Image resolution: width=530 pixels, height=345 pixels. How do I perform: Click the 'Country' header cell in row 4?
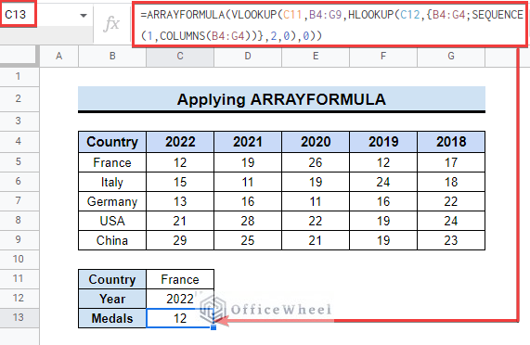coord(112,142)
